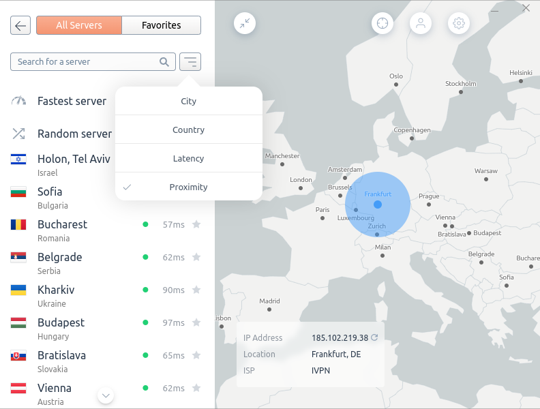Click the Search for a server field
This screenshot has width=540, height=409.
pyautogui.click(x=85, y=62)
